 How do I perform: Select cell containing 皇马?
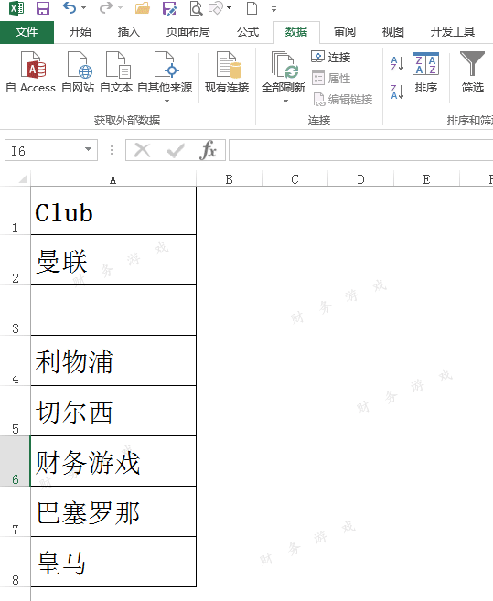tap(113, 562)
